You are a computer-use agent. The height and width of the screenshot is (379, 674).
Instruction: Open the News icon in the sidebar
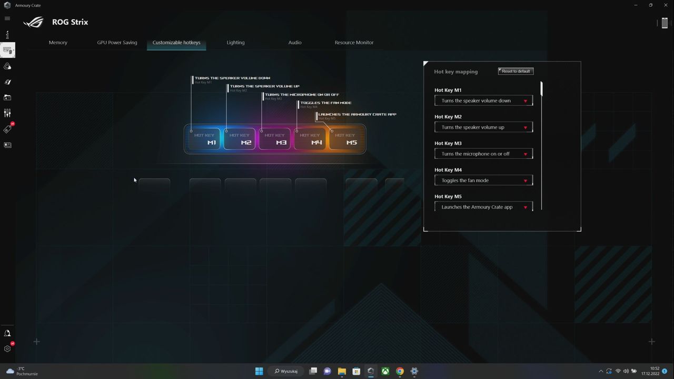(7, 145)
